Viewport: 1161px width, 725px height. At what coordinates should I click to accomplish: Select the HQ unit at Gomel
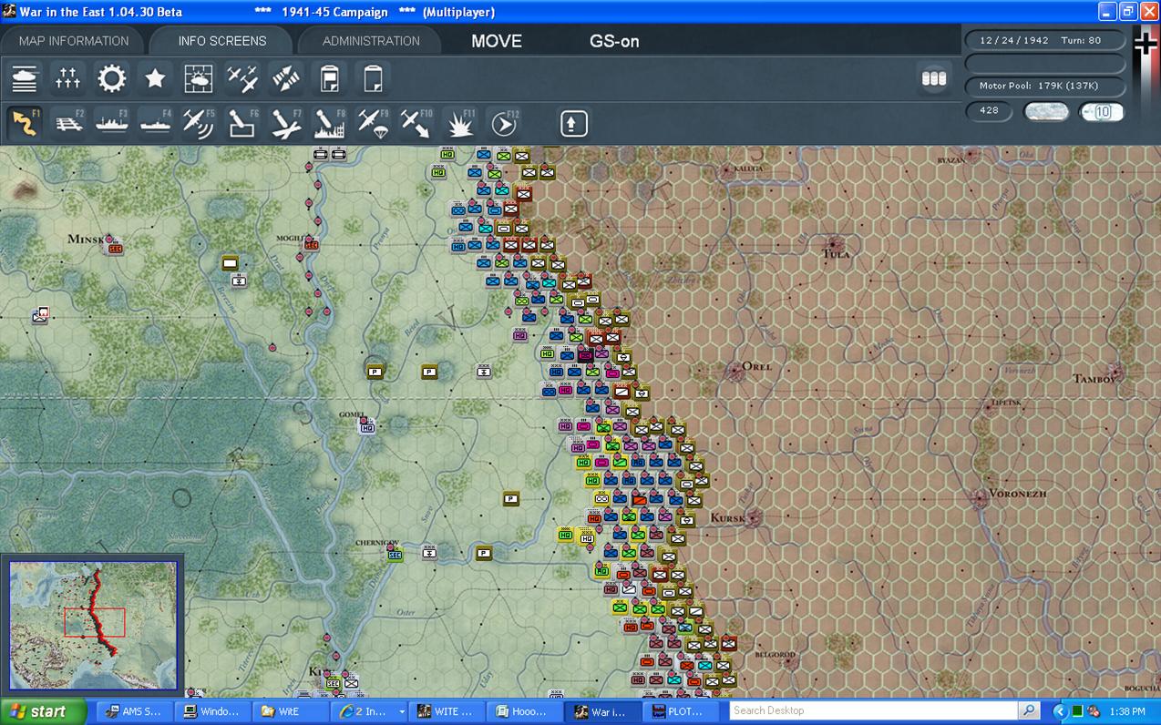click(367, 426)
